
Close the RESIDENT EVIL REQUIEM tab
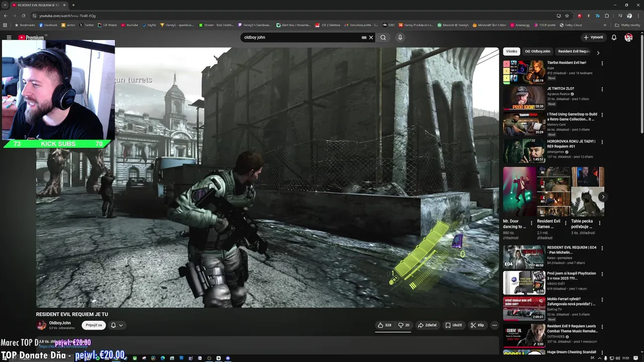pos(64,5)
